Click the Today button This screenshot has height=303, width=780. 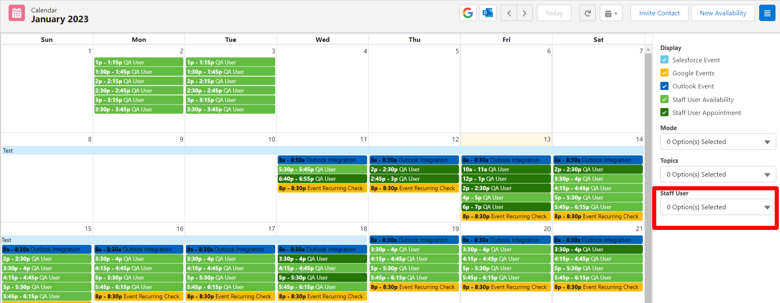554,13
